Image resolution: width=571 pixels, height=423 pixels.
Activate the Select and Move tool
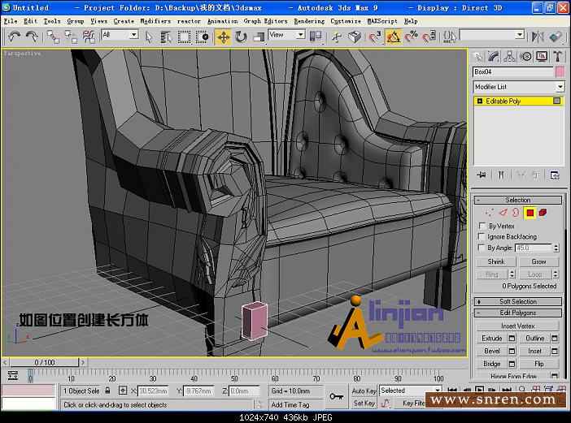[x=223, y=37]
